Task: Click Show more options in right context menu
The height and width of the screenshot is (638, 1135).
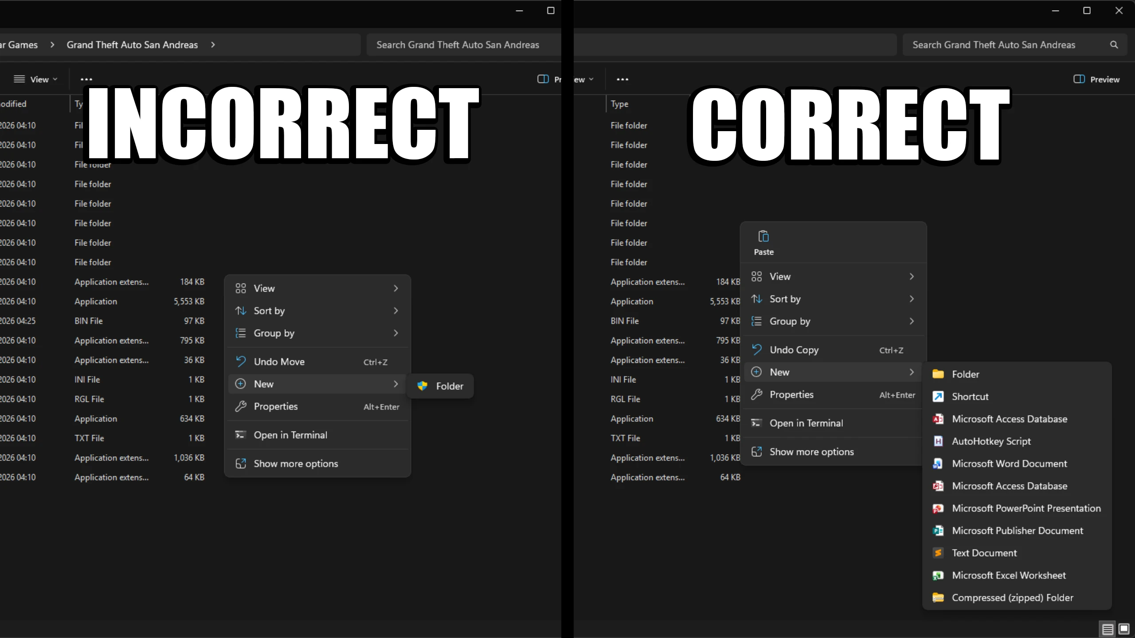Action: click(x=811, y=451)
